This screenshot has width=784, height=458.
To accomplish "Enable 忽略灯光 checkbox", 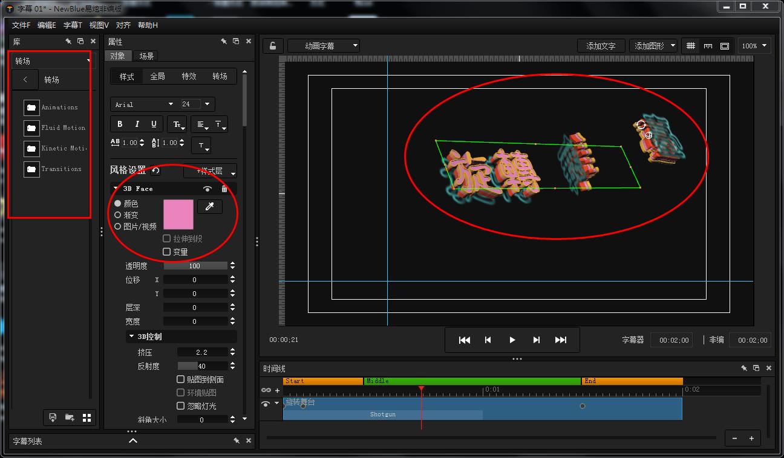I will 180,406.
